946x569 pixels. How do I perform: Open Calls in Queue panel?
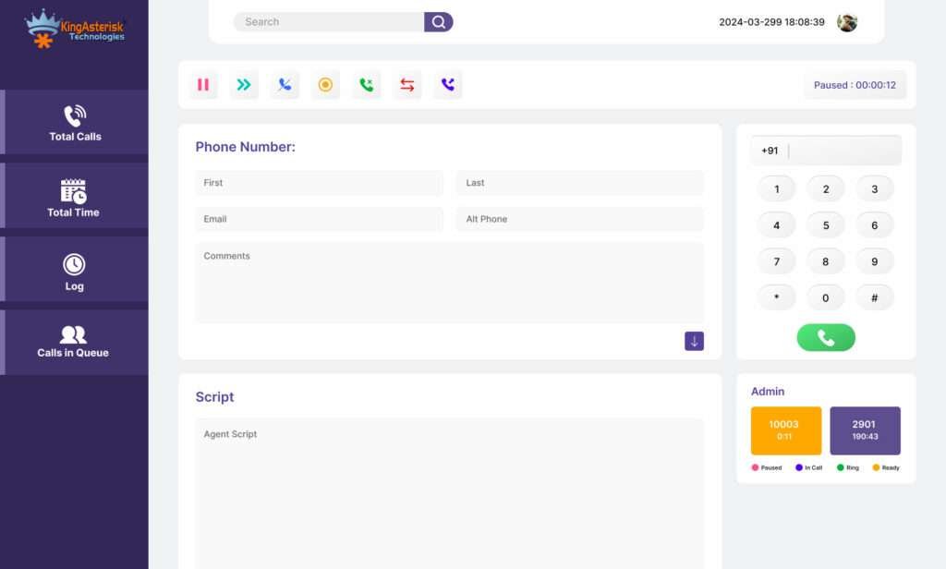pos(74,342)
